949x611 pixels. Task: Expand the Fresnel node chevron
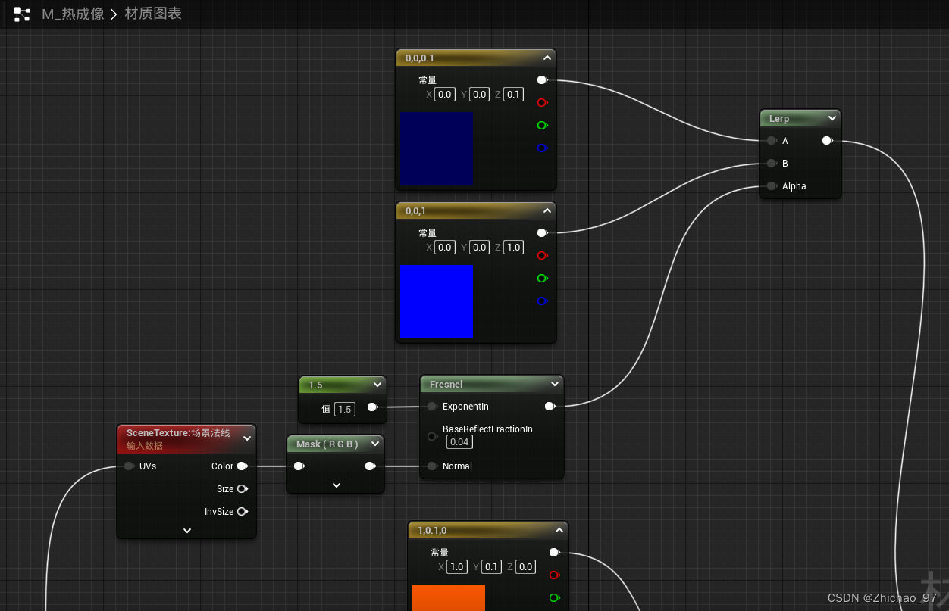(x=555, y=384)
